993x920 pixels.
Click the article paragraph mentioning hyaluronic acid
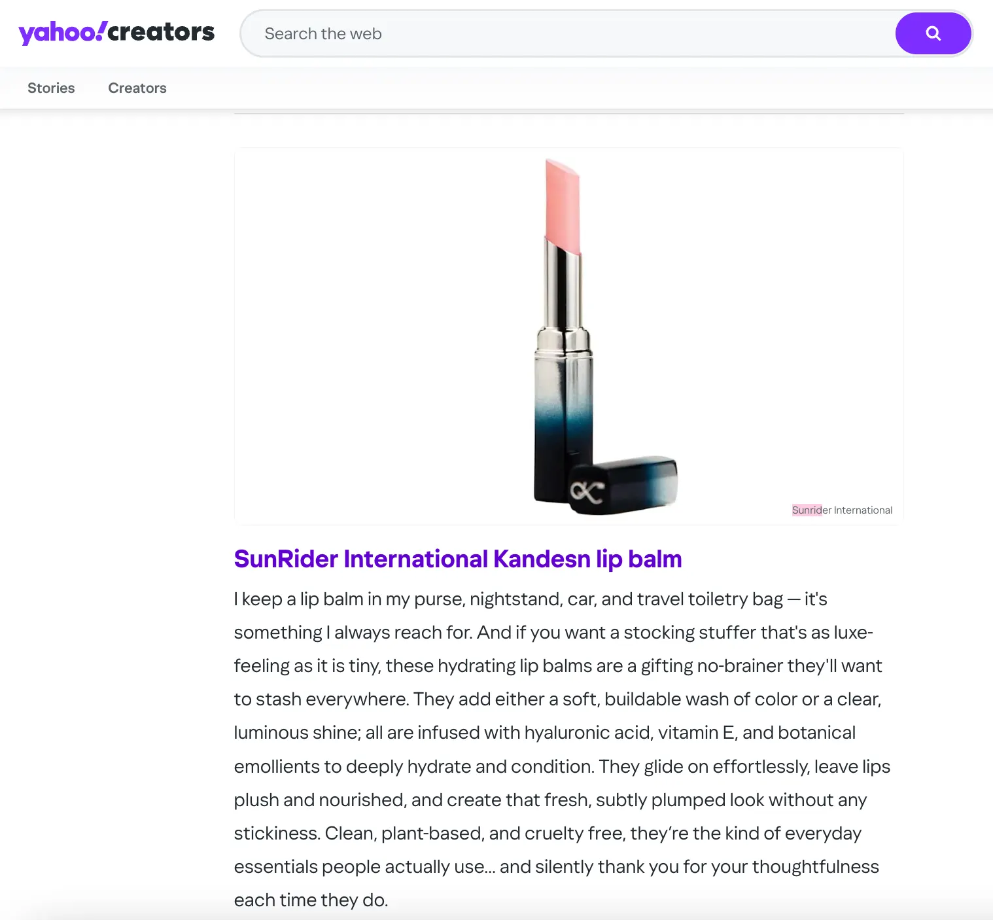tap(563, 732)
